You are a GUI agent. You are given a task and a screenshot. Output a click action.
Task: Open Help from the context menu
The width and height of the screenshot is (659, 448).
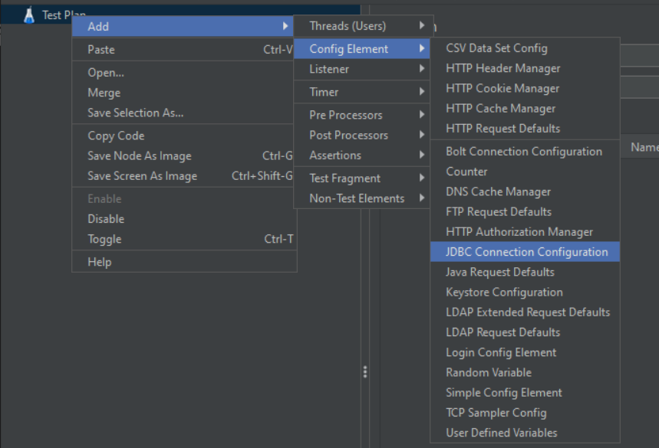pyautogui.click(x=184, y=262)
